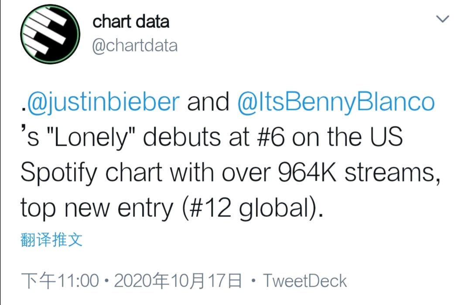This screenshot has width=471, height=305.
Task: Open the TweetDeck source link
Action: [x=305, y=281]
